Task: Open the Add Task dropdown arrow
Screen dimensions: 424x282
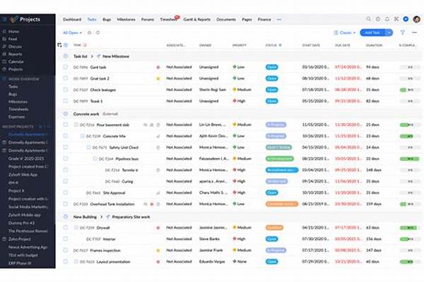Action: (388, 32)
